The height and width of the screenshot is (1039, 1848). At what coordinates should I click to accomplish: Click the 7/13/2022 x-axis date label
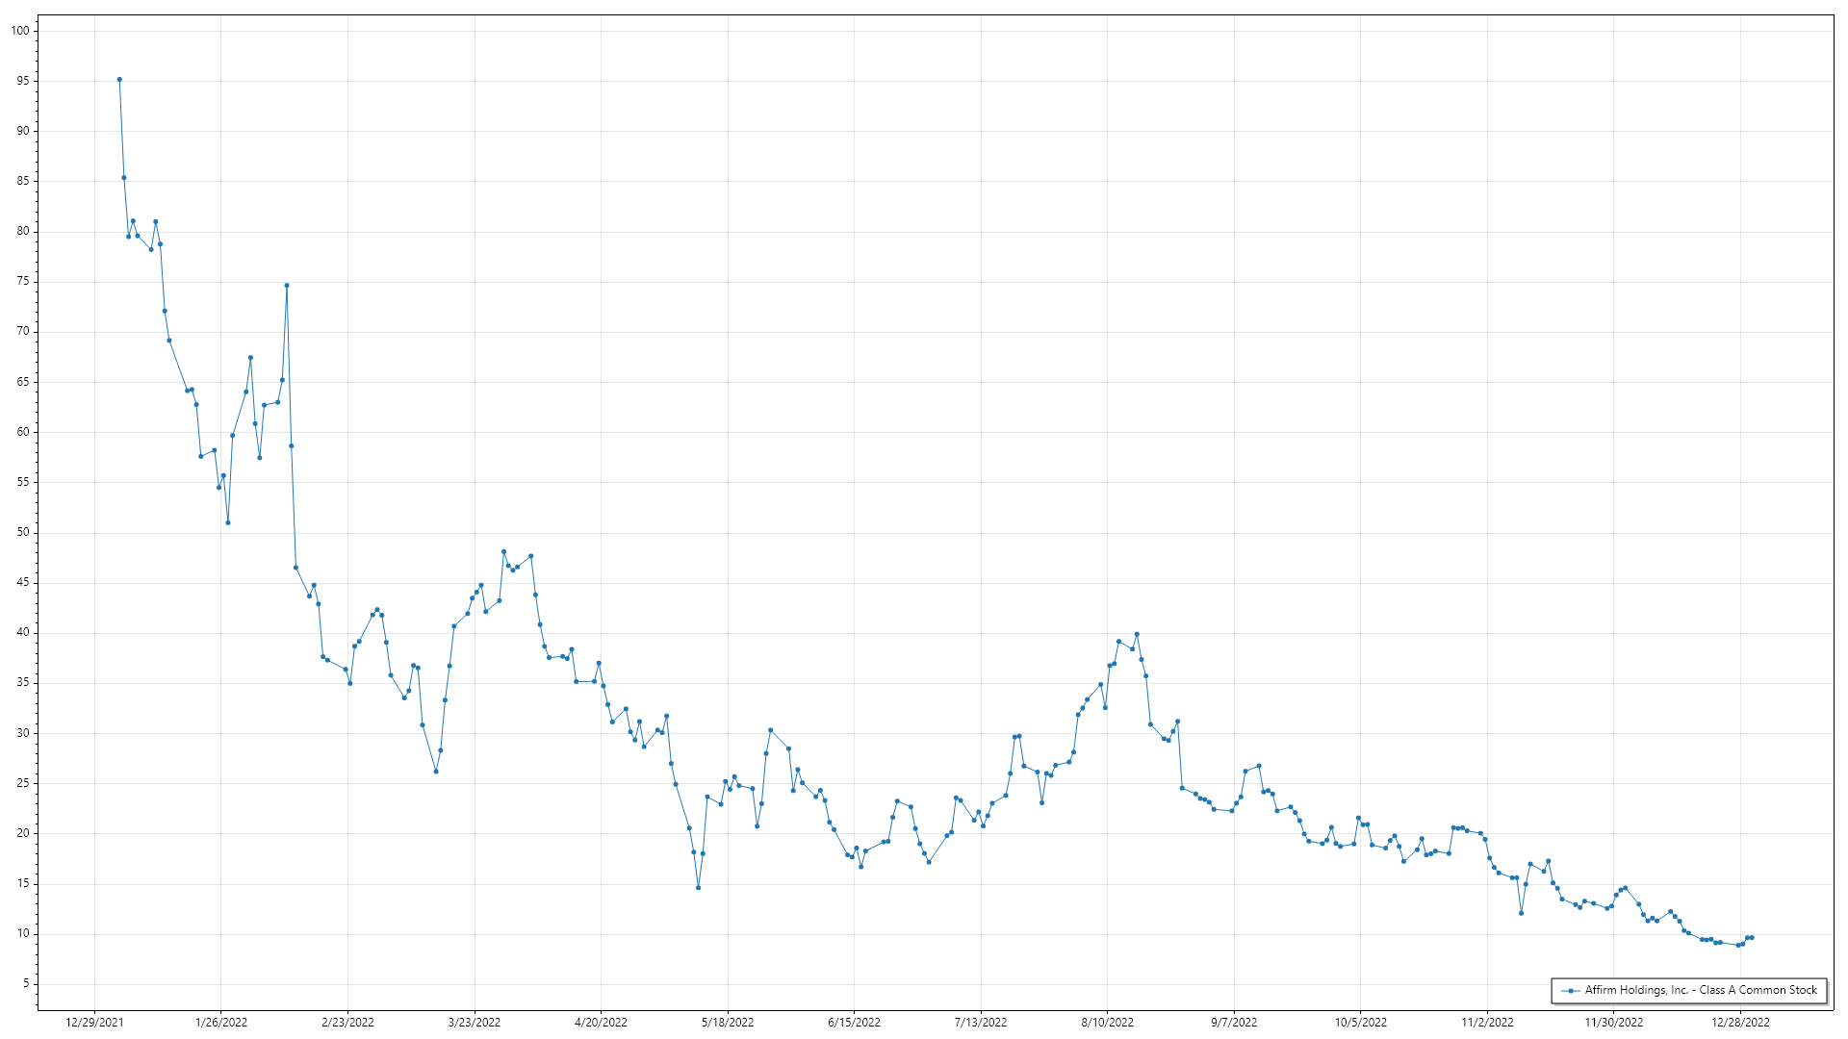click(x=981, y=1023)
